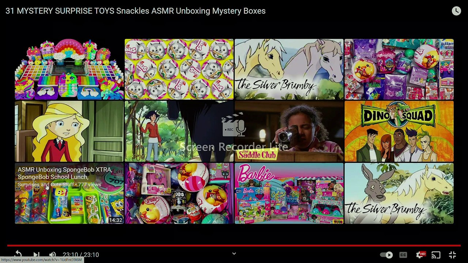Screen dimensions: 468x263
Task: Expand the downward chevron below the progress bar
Action: coord(234,254)
